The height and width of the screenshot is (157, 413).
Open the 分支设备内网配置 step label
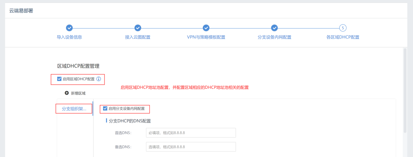(274, 37)
